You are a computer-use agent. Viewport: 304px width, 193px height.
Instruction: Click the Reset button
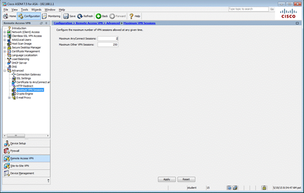186,179
